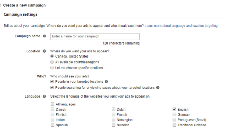Image resolution: width=241 pixels, height=135 pixels.
Task: Check the French language checkbox
Action: tap(113, 115)
